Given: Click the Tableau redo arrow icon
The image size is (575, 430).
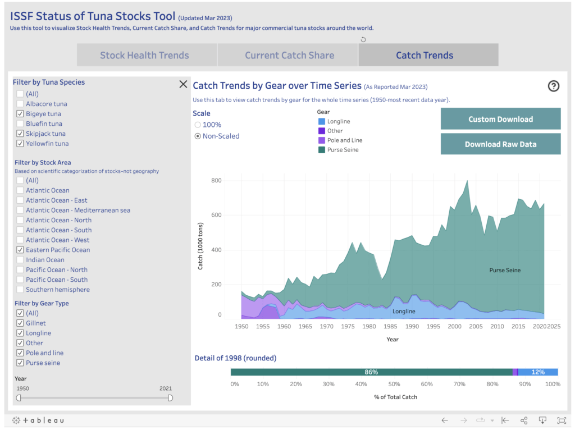Looking at the screenshot, I should 463,420.
